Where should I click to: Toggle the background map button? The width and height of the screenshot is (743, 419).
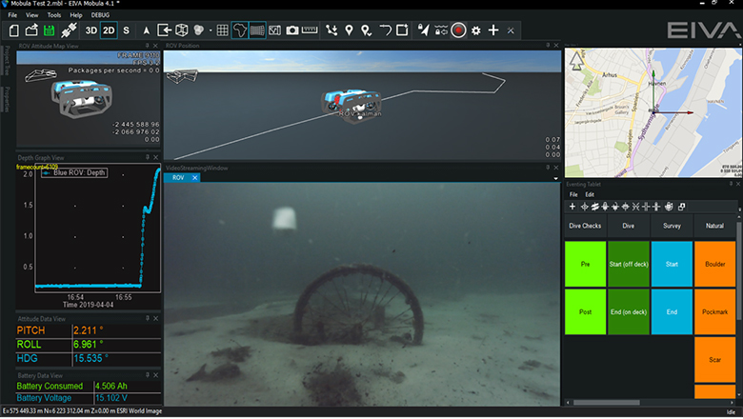click(240, 30)
